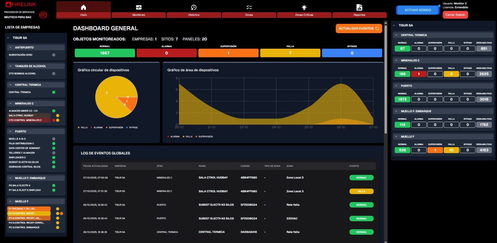Click the Inicio home icon
Screen dimensions: 497x243
point(83,7)
